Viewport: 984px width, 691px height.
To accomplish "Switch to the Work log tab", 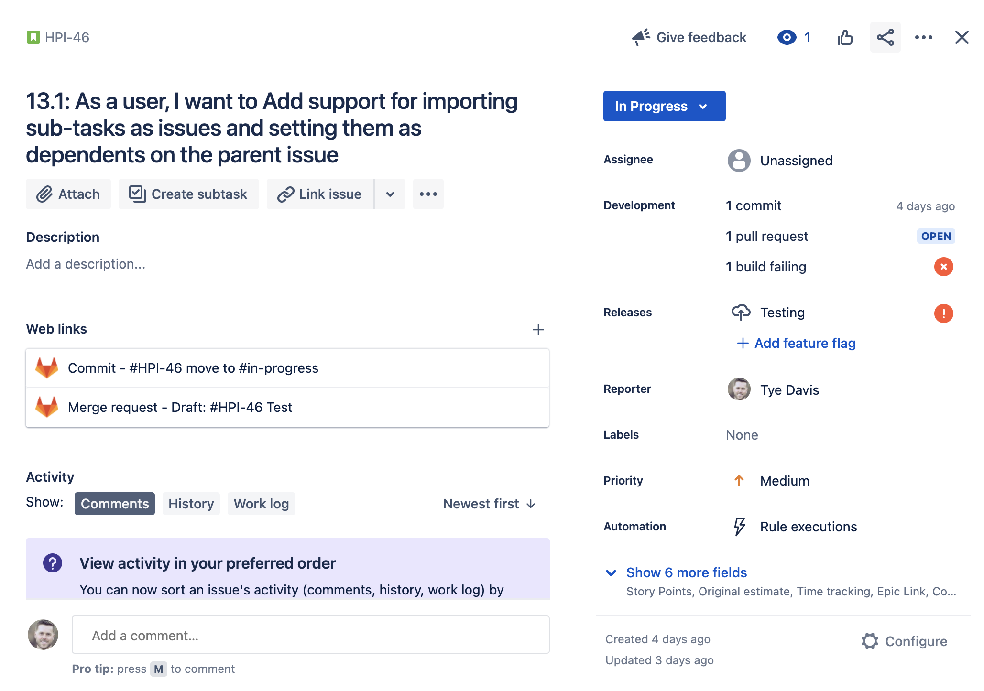I will click(x=261, y=503).
